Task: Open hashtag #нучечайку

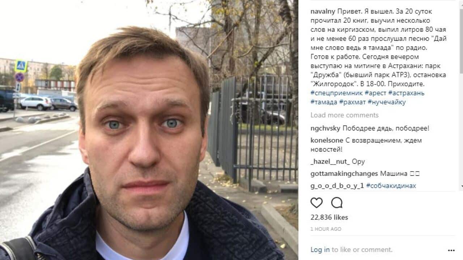Action: [x=387, y=102]
